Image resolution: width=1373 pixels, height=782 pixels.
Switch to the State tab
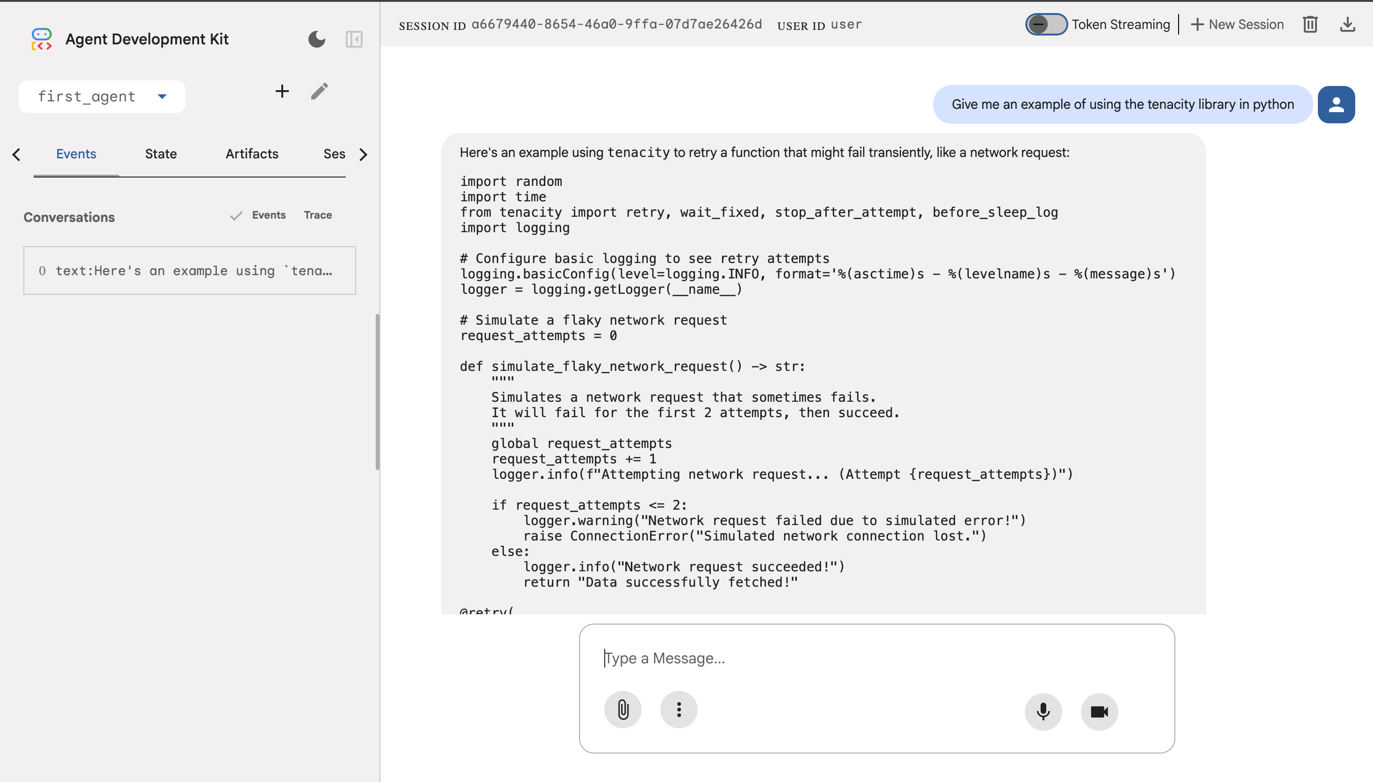tap(161, 154)
